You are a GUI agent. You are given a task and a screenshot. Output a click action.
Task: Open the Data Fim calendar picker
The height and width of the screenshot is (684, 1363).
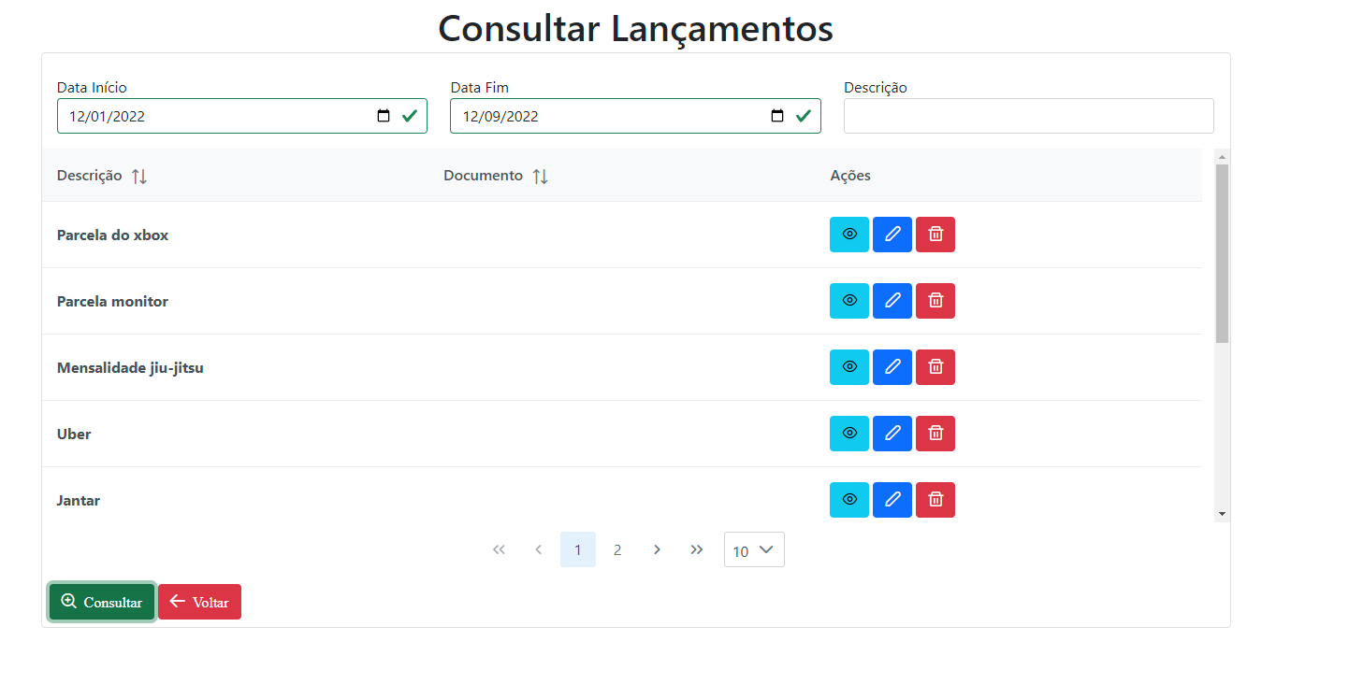point(776,115)
